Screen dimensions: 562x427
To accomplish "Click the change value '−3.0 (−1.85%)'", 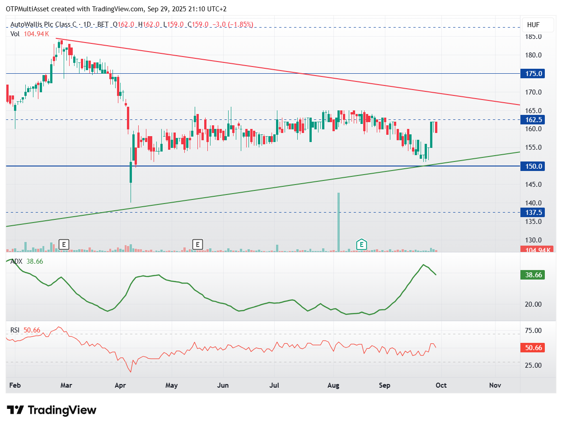I will point(233,24).
